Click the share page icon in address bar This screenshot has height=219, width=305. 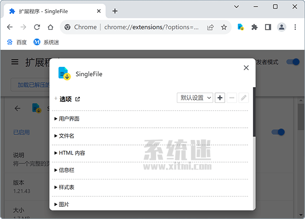[x=210, y=27]
